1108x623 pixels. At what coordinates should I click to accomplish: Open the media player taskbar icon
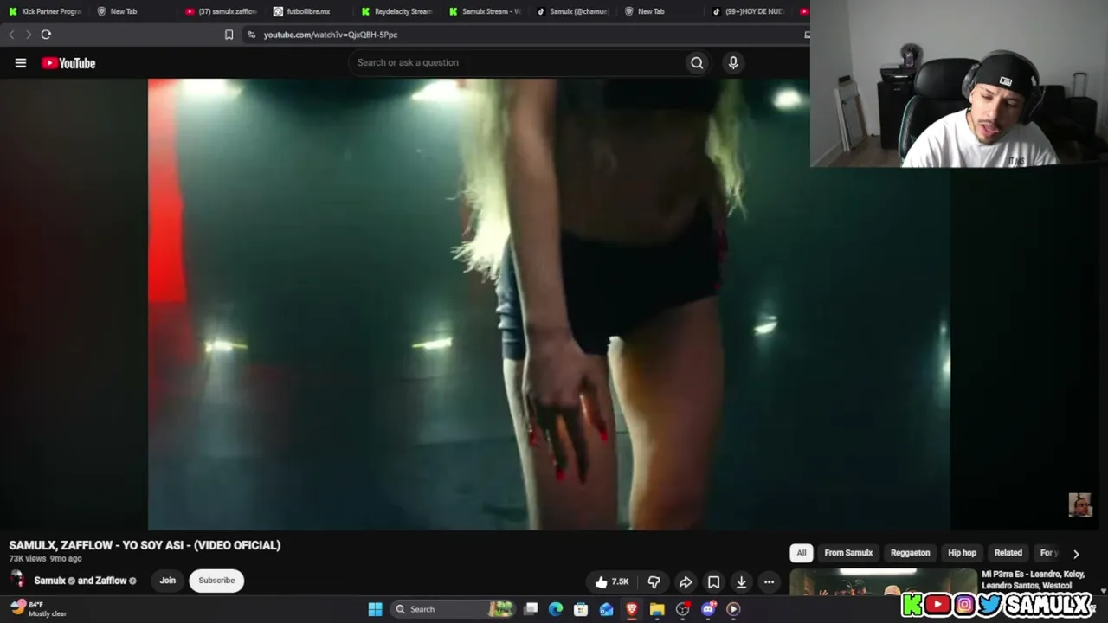[733, 609]
